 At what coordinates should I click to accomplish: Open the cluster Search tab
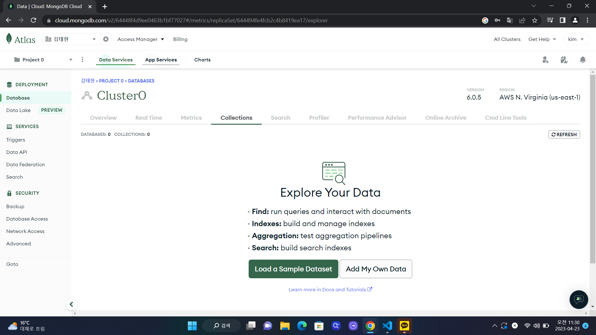tap(281, 118)
